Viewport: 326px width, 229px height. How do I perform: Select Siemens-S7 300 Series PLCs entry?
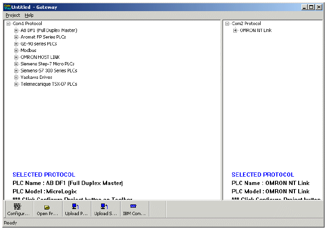49,70
